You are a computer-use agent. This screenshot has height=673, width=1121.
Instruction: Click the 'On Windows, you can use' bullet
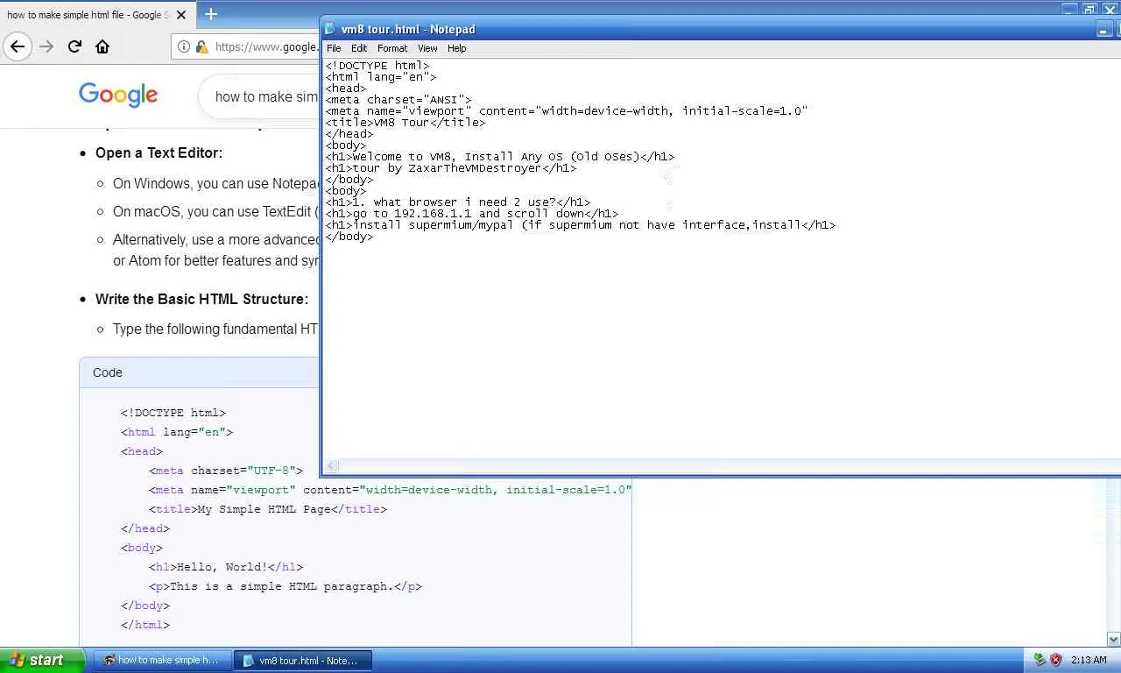[x=215, y=183]
